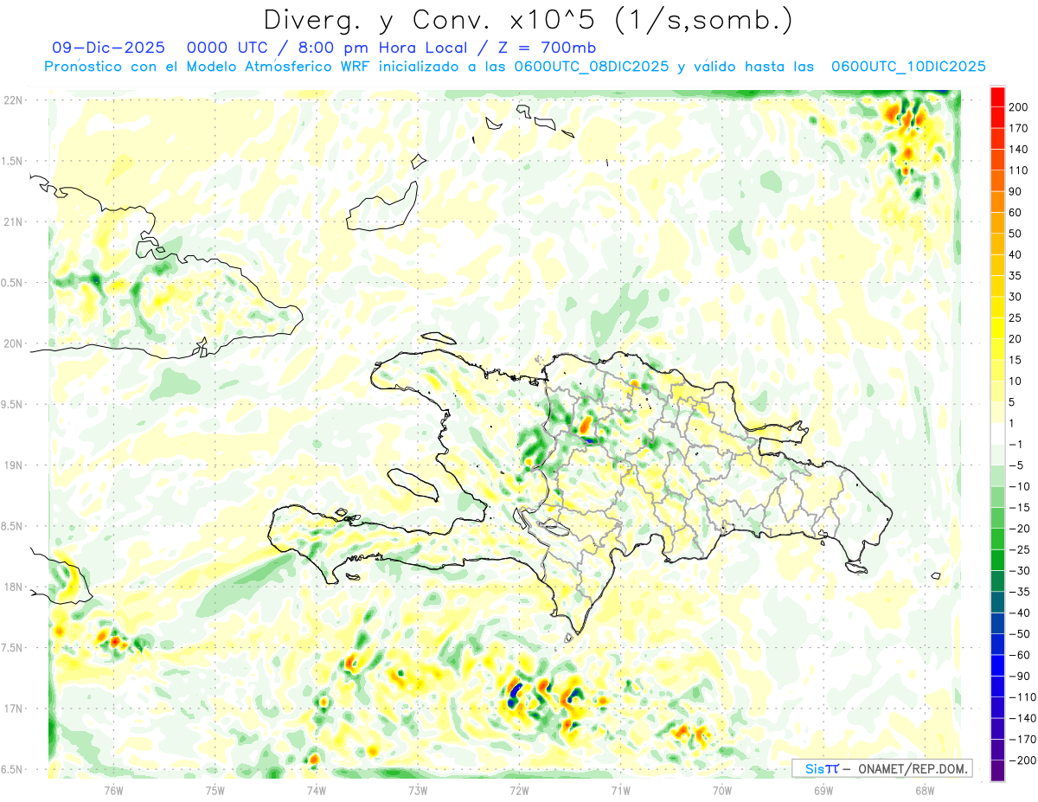Image resolution: width=1038 pixels, height=802 pixels.
Task: Click the "-110" colorbar value
Action: coord(1022,697)
